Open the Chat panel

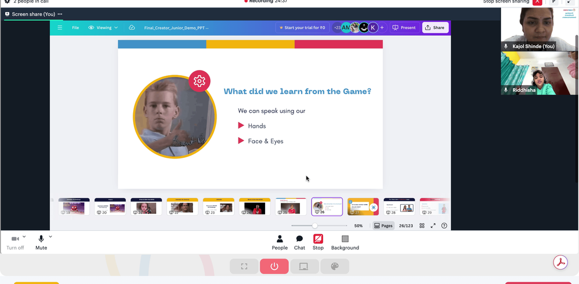[299, 243]
